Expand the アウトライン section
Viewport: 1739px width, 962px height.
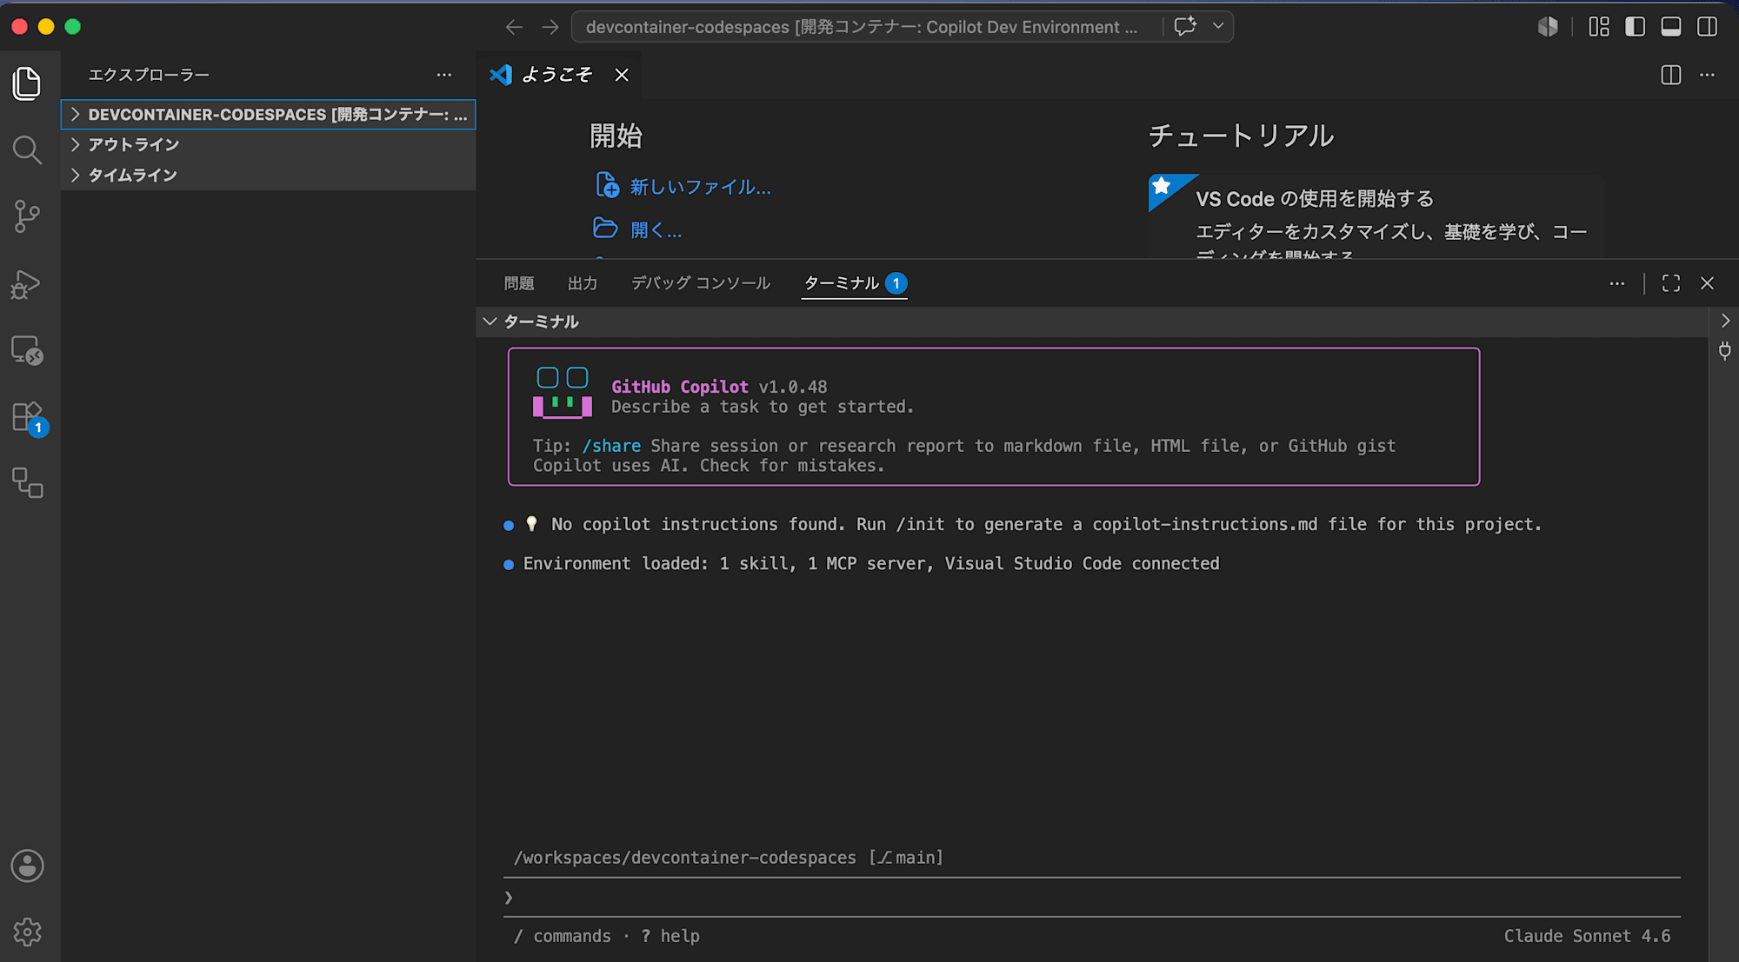(x=269, y=145)
